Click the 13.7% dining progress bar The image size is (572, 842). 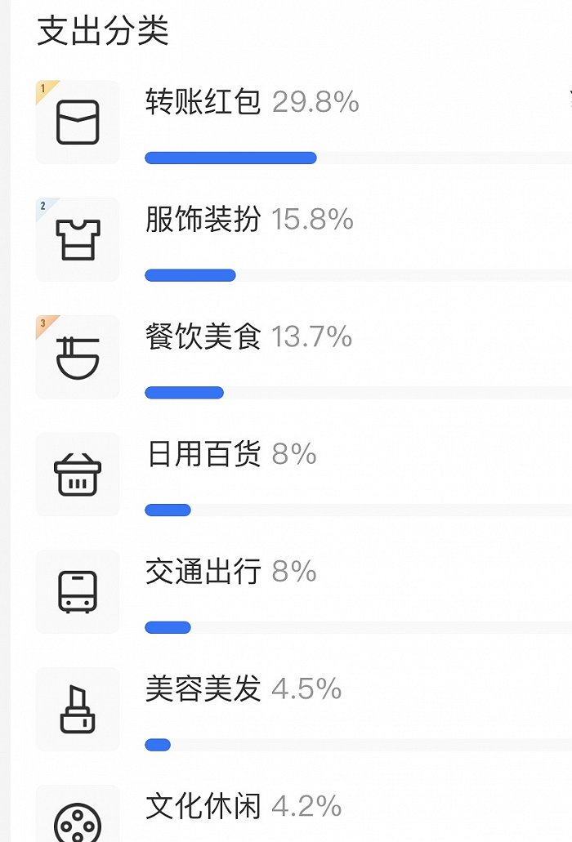(x=184, y=393)
